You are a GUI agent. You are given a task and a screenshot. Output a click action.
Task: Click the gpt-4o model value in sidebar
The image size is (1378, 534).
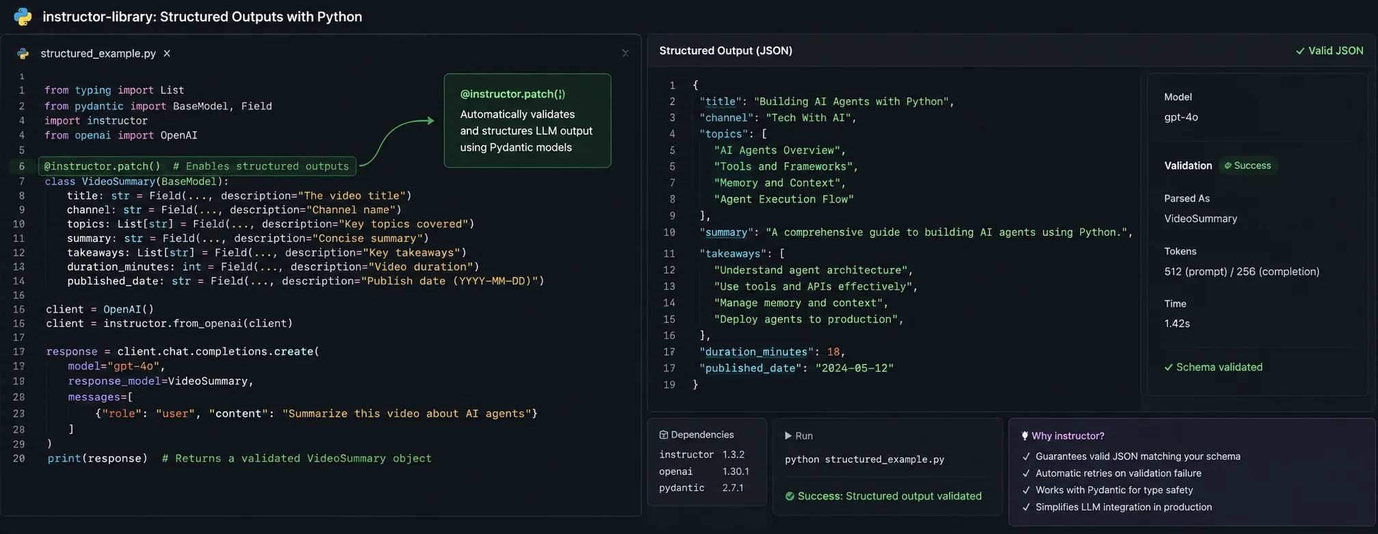point(1181,117)
